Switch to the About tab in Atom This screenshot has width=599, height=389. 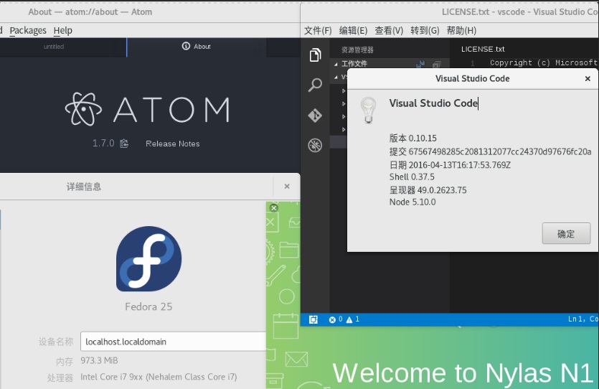point(197,47)
